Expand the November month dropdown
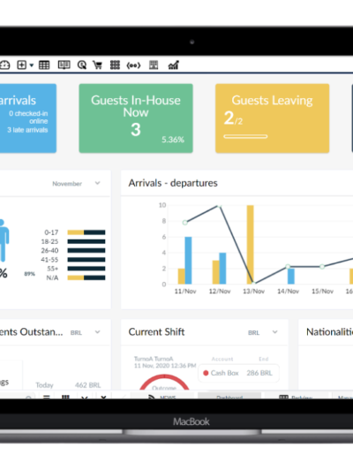 [x=77, y=184]
